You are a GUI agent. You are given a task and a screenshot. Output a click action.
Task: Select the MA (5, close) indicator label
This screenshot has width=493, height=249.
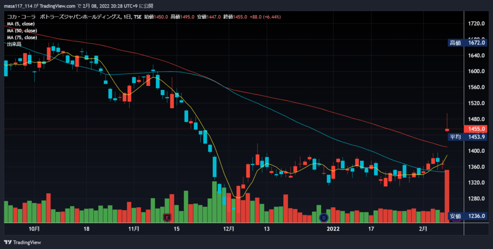click(21, 24)
